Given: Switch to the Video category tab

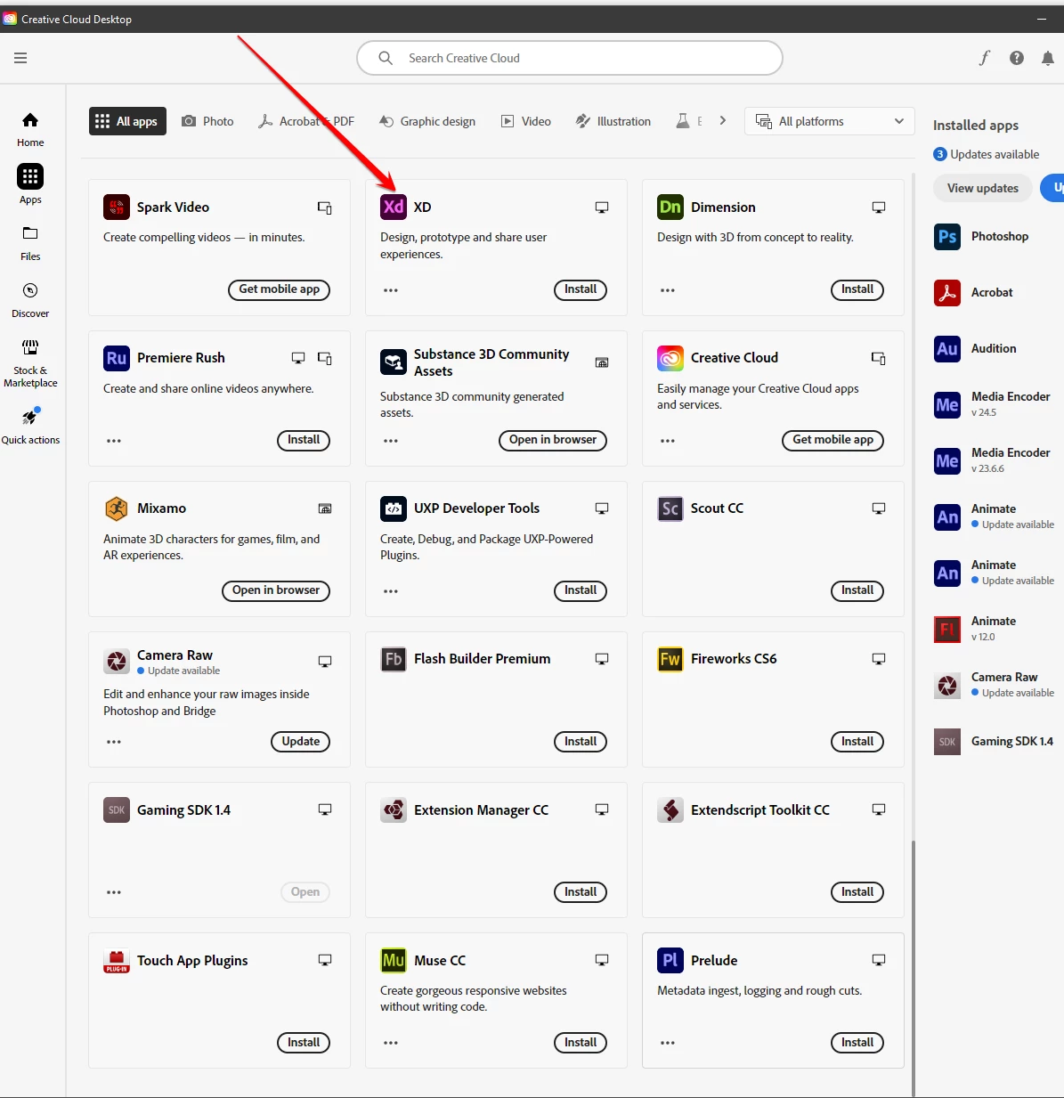Looking at the screenshot, I should tap(526, 121).
